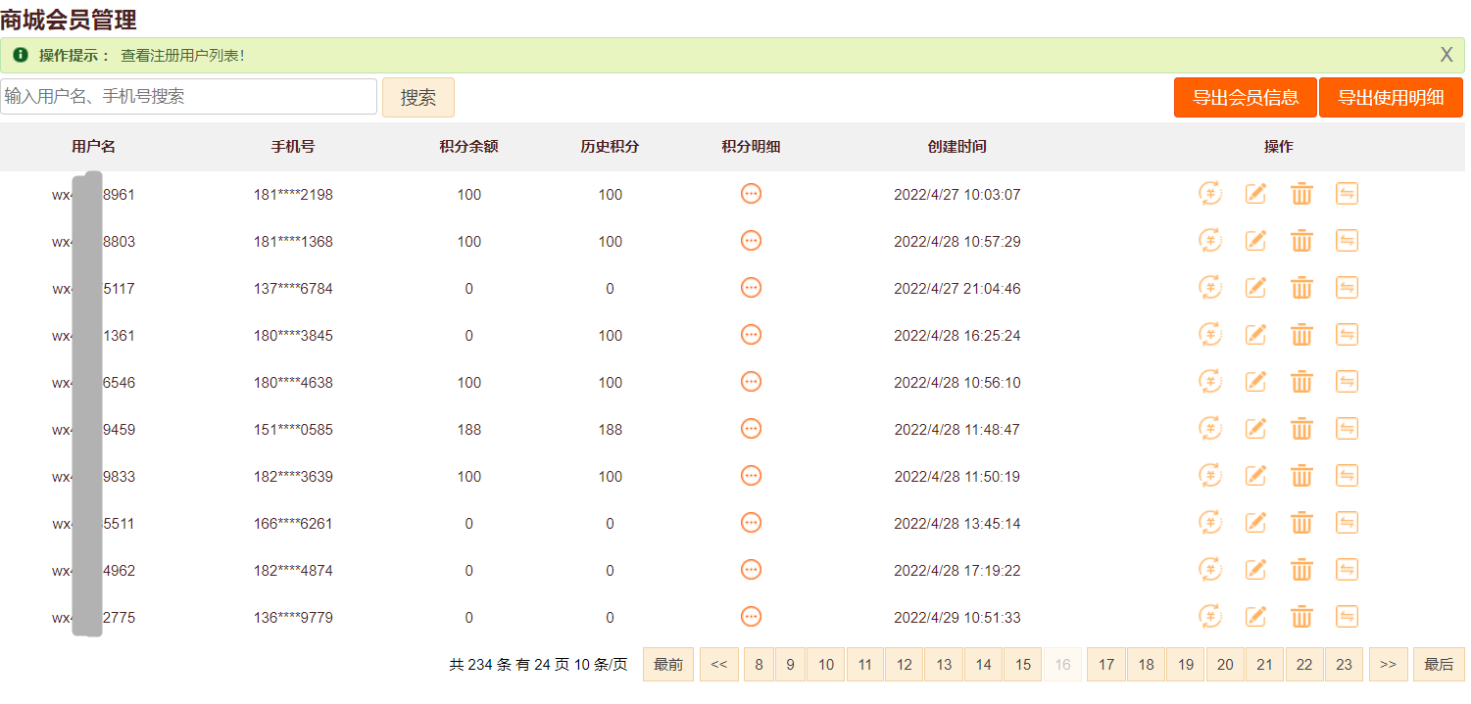Viewport: 1471px width, 704px height.
Task: Click the ¥ recharge icon for 181****2198
Action: tap(1210, 193)
